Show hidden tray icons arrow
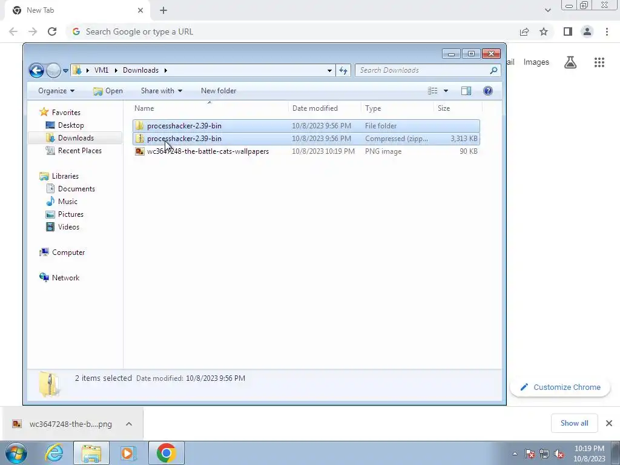Screen dimensions: 620x465 tap(515, 453)
